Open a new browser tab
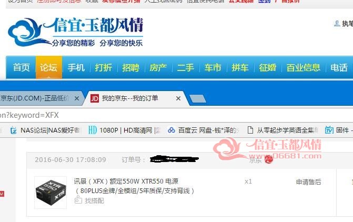Screen dimensions: 353x222 click(198, 98)
